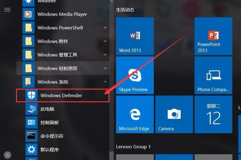This screenshot has height=160, width=241.
Task: Click the app list scroll-up arrow
Action: [112, 1]
